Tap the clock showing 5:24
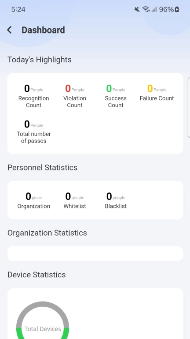Viewport: 190px width, 339px height. point(18,10)
